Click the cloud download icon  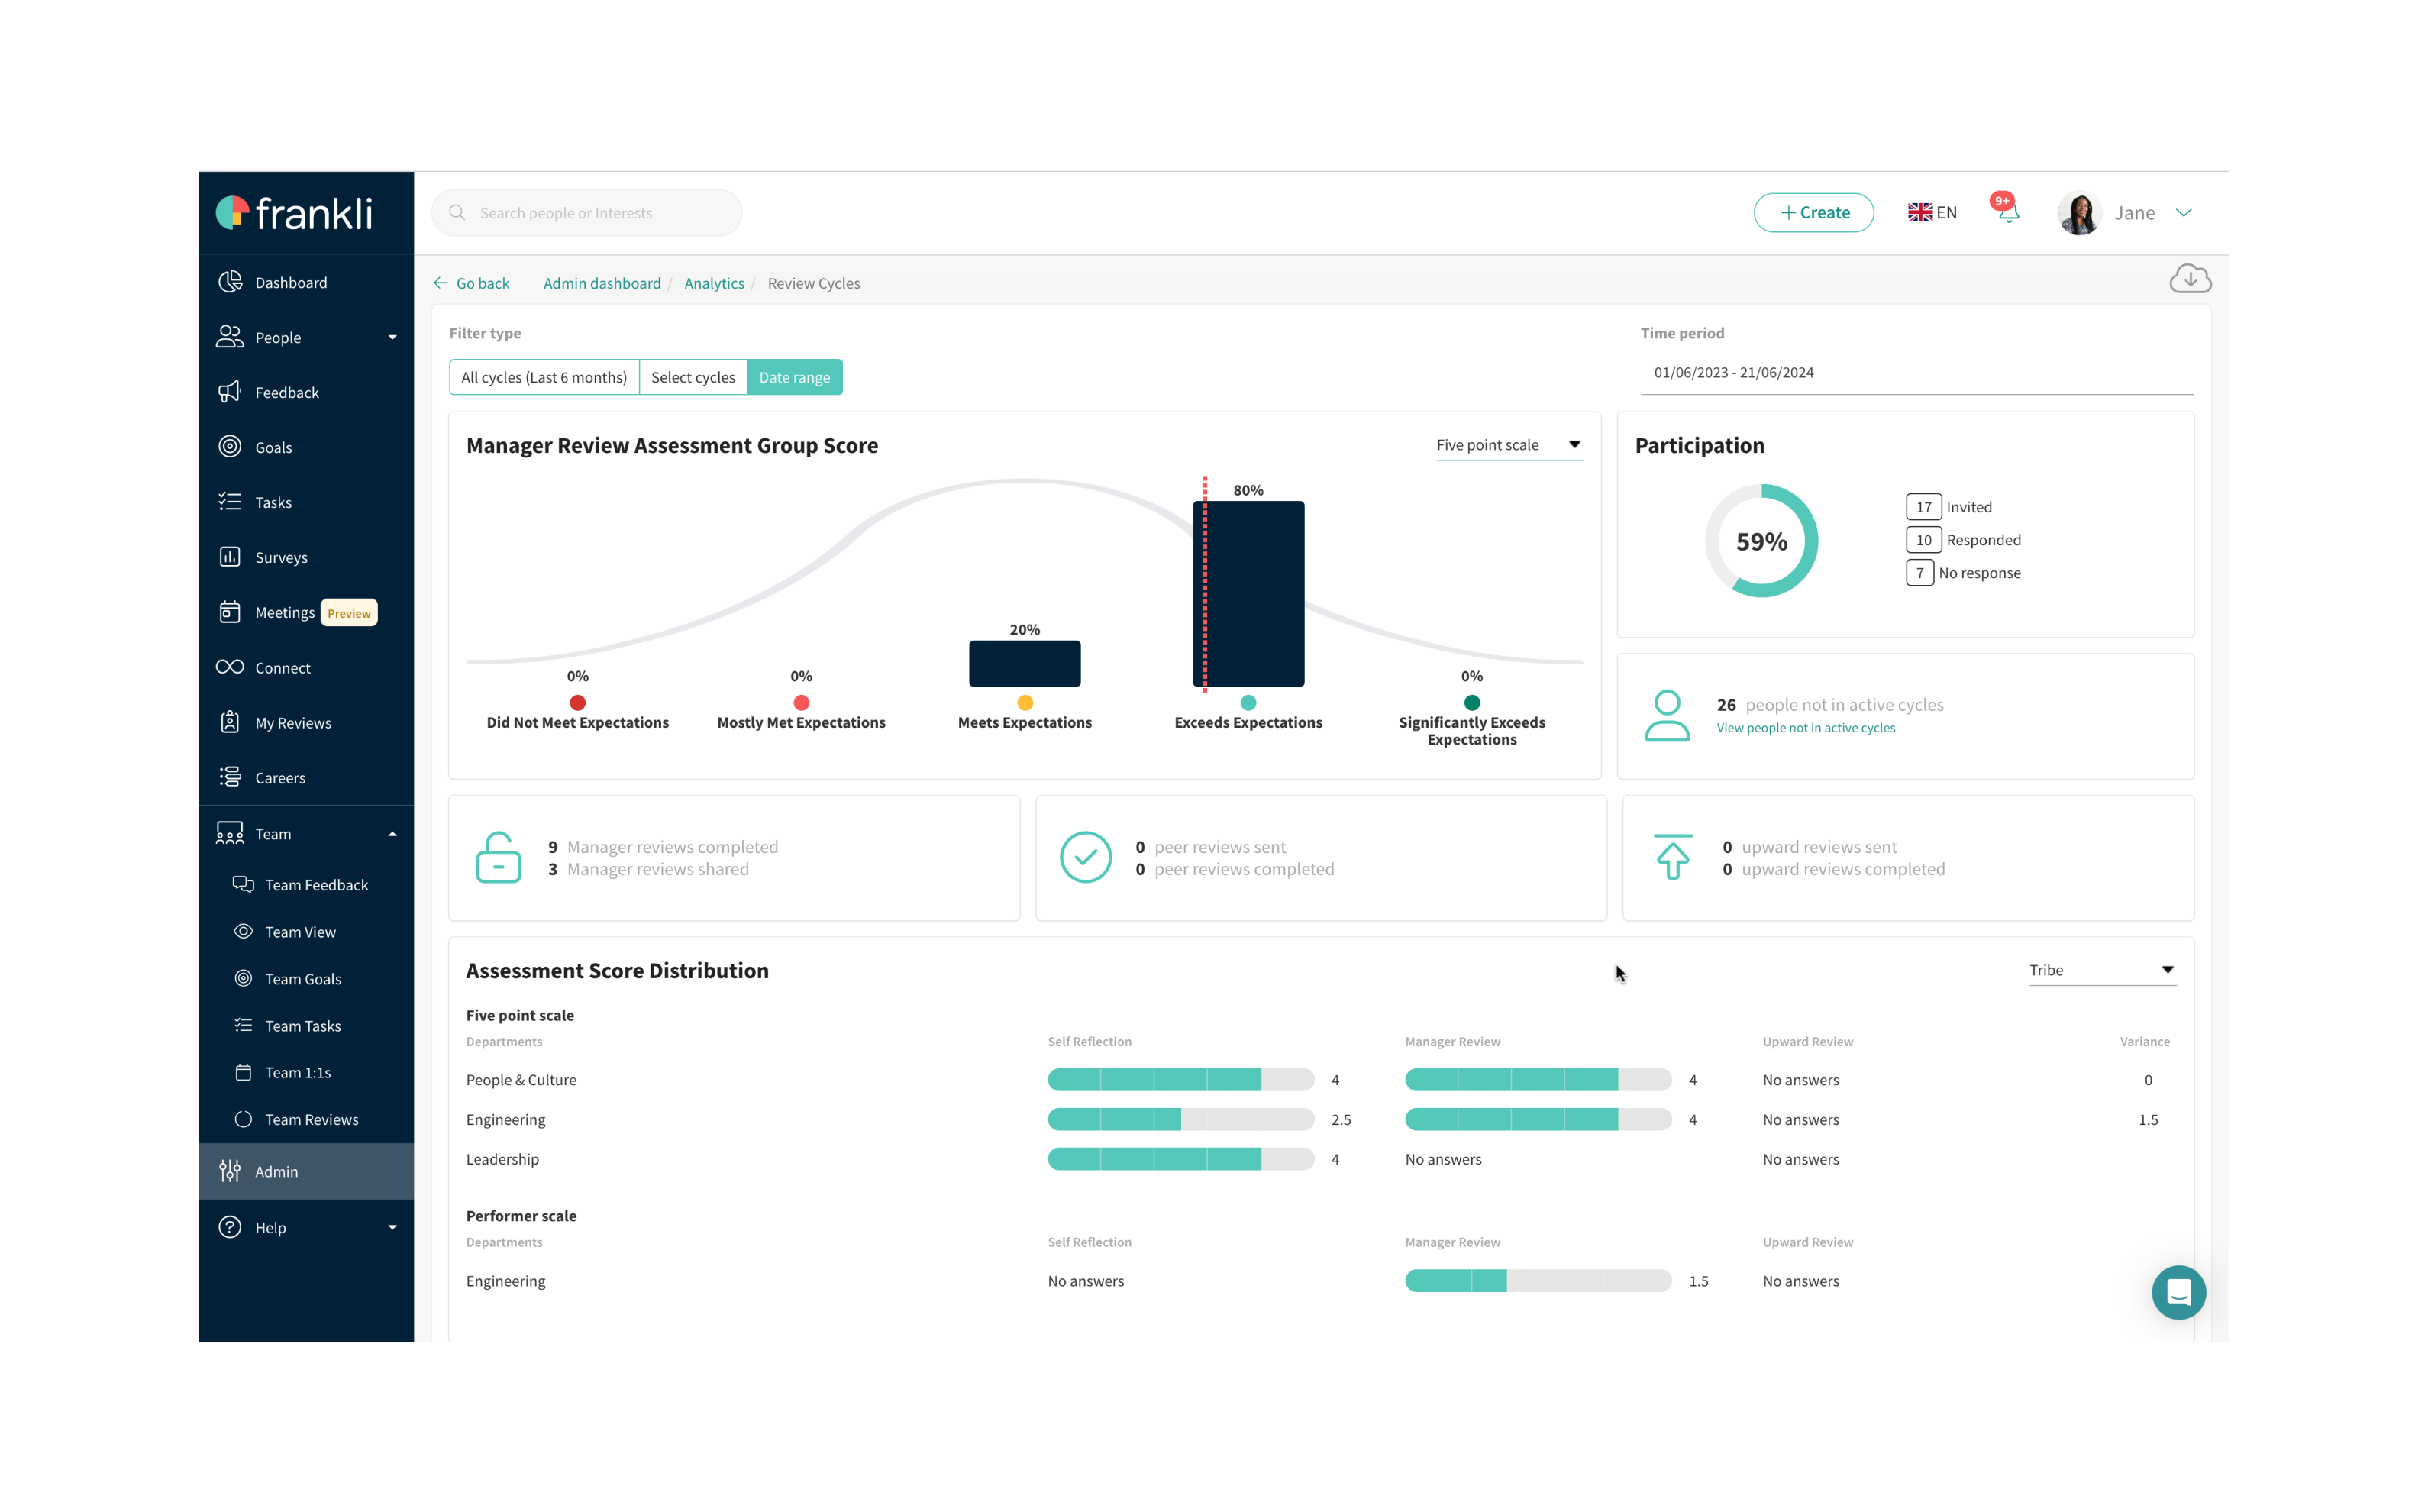2189,279
